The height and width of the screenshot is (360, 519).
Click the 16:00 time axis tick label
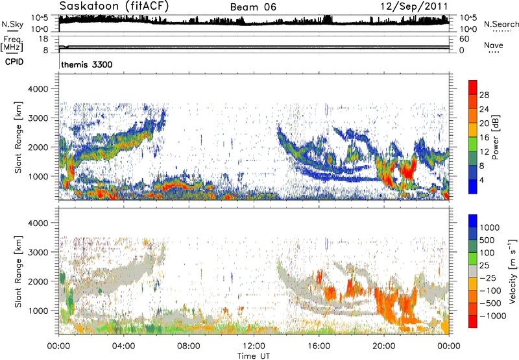(x=319, y=346)
